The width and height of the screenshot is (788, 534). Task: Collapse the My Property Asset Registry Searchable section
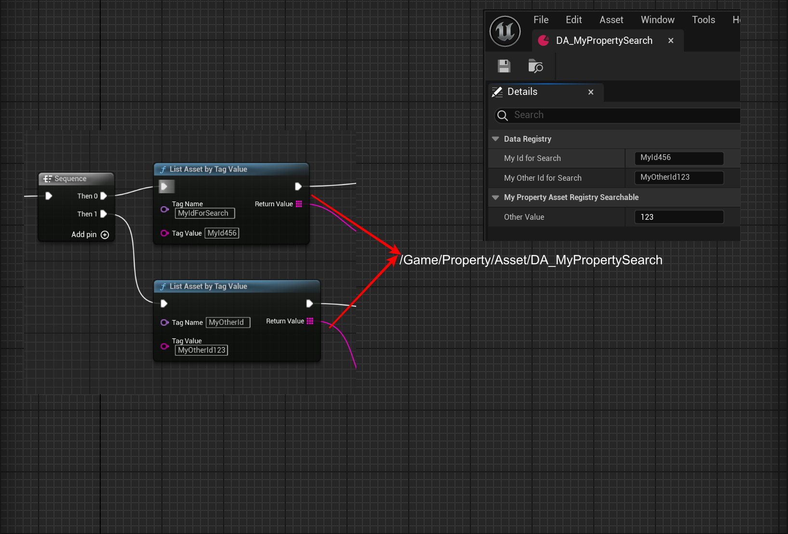pos(495,197)
